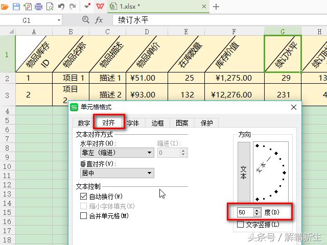Decrease degrees with the down spinner arrow
Screen dimensions: 327x245
257,214
